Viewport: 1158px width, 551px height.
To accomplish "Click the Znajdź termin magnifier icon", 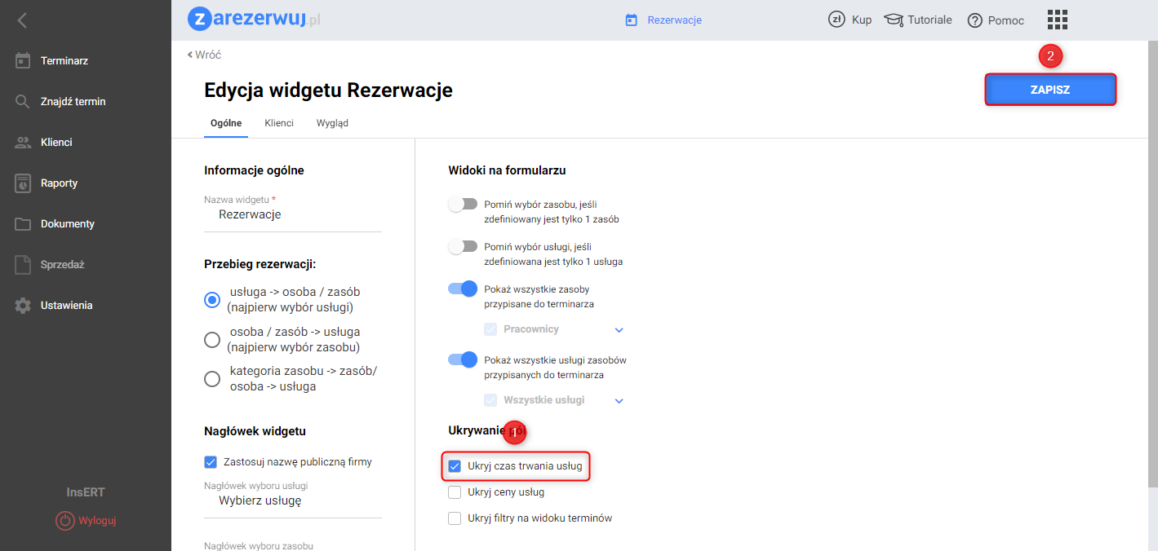I will (23, 102).
